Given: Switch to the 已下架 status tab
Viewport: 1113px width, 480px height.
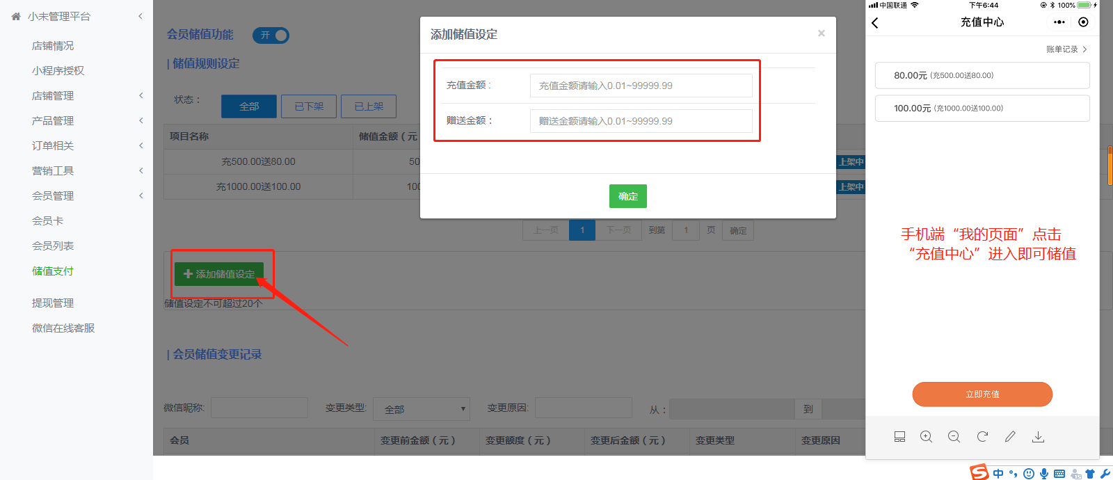Looking at the screenshot, I should 309,106.
